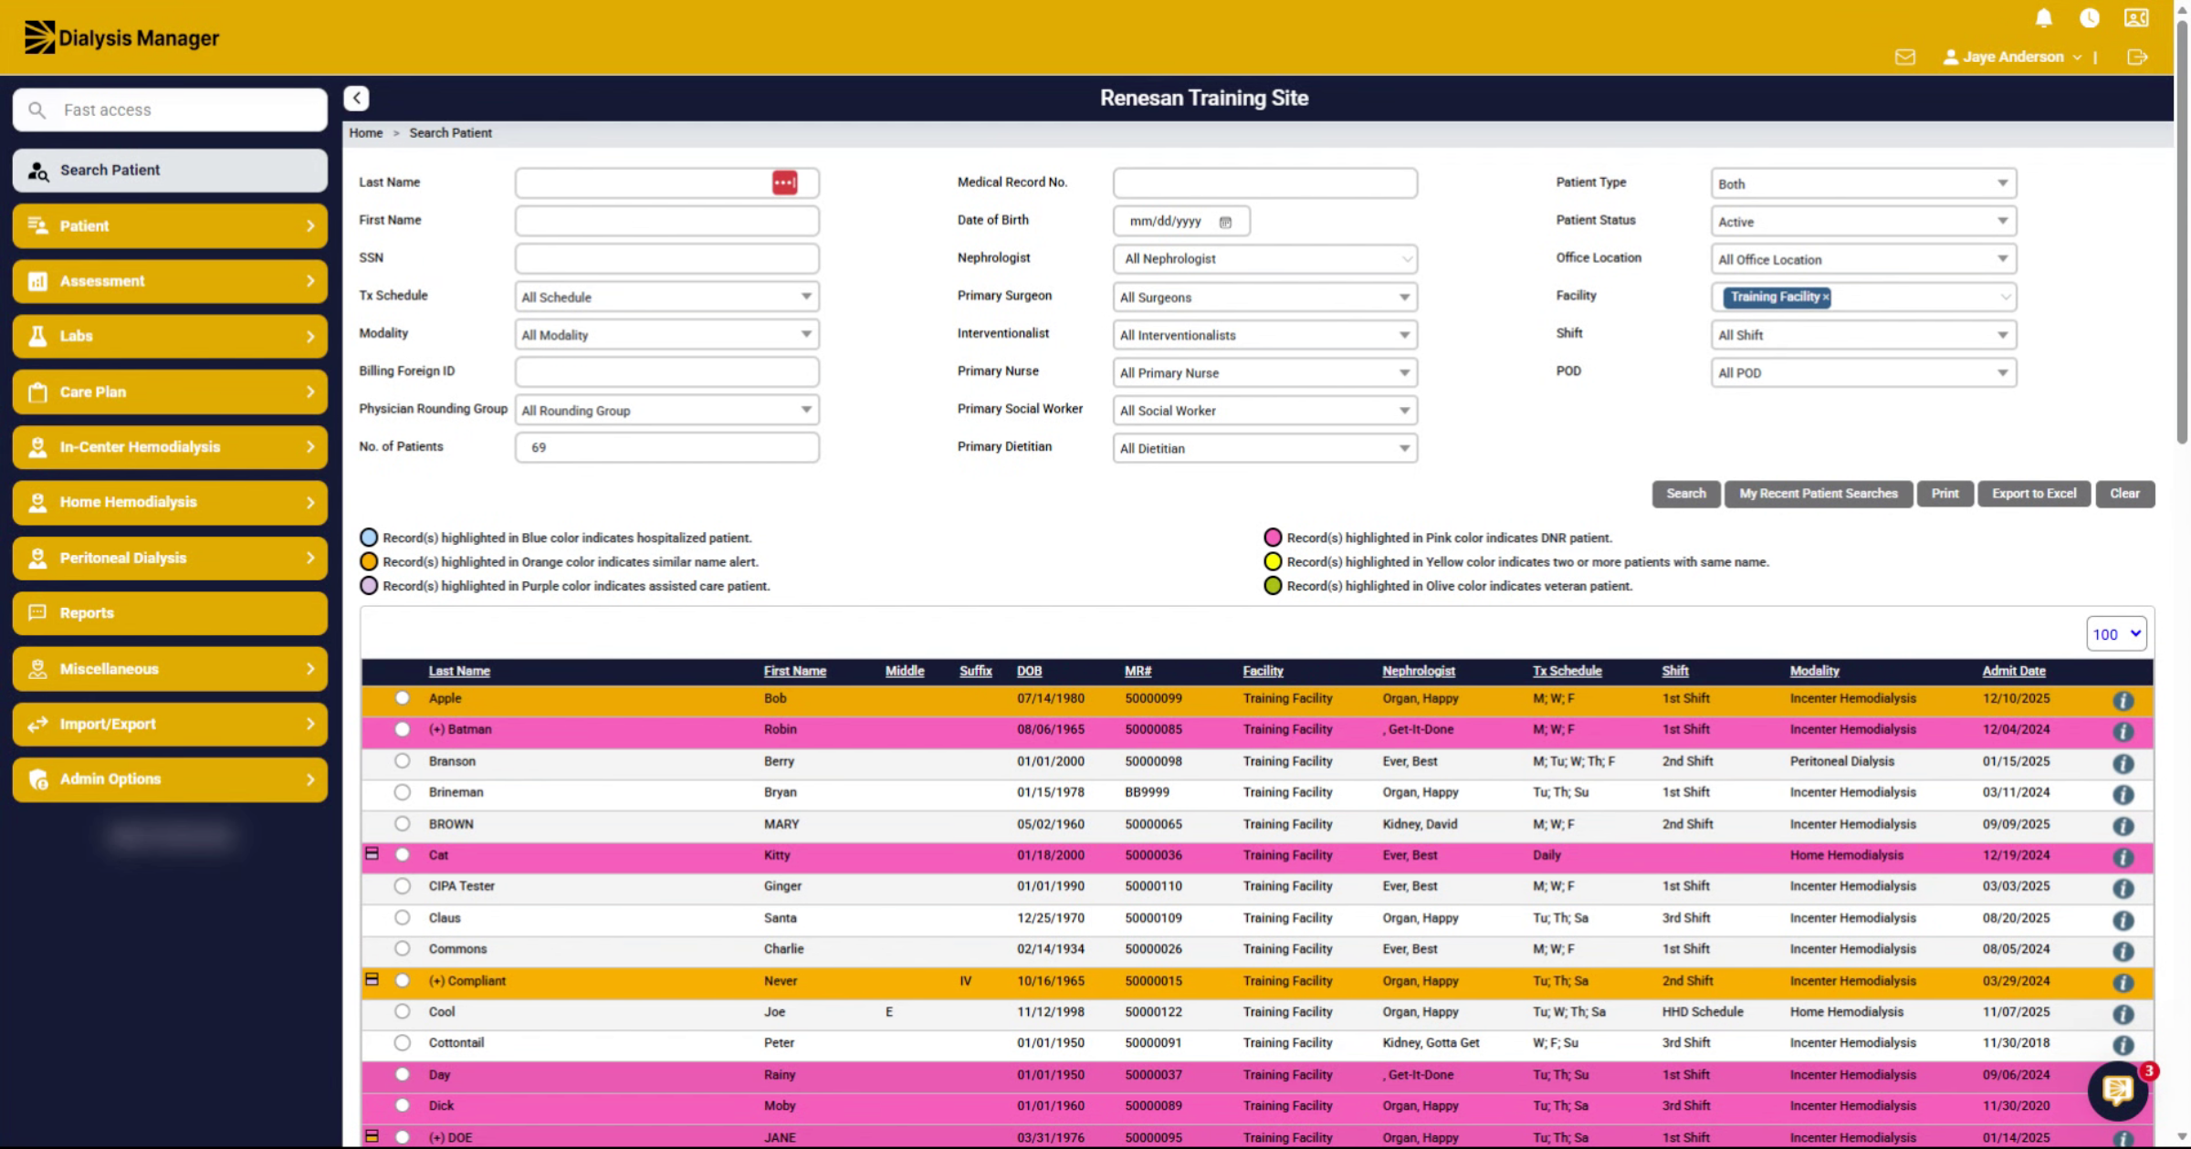The image size is (2191, 1149).
Task: Click the clock icon in header
Action: pos(2090,17)
